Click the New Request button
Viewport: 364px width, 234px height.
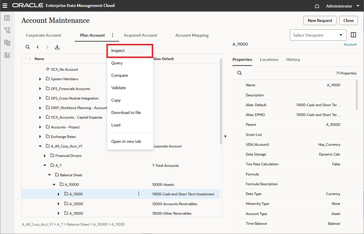click(x=320, y=20)
